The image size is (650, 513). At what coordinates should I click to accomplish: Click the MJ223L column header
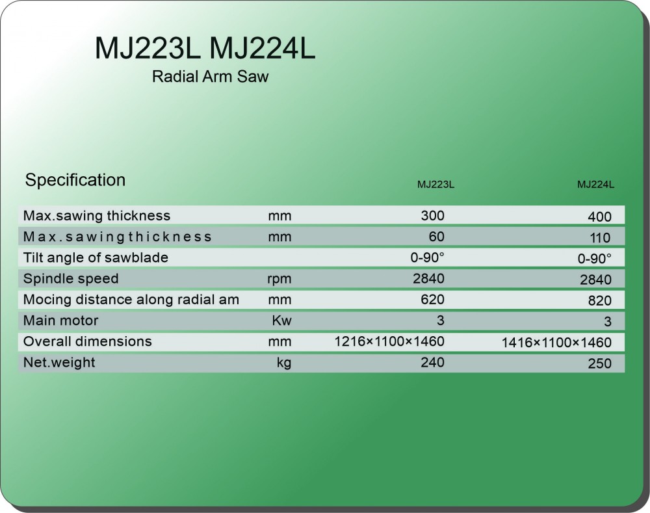click(435, 185)
